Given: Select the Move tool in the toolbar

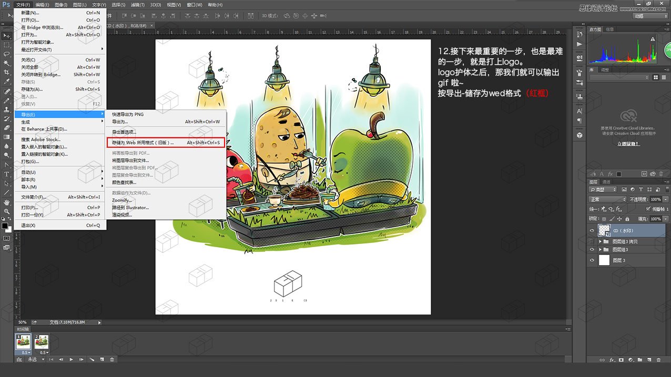Looking at the screenshot, I should (6, 36).
